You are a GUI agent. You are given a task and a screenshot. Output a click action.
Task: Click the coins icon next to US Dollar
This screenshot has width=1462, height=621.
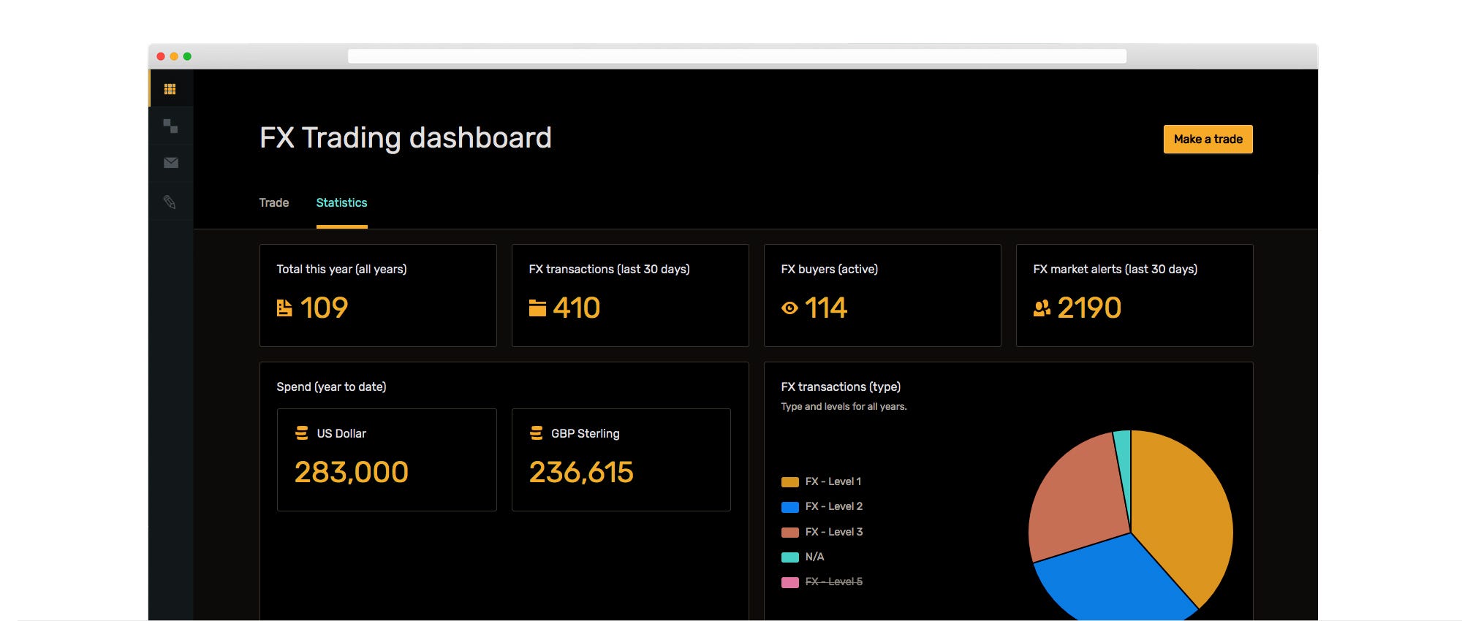[x=301, y=433]
